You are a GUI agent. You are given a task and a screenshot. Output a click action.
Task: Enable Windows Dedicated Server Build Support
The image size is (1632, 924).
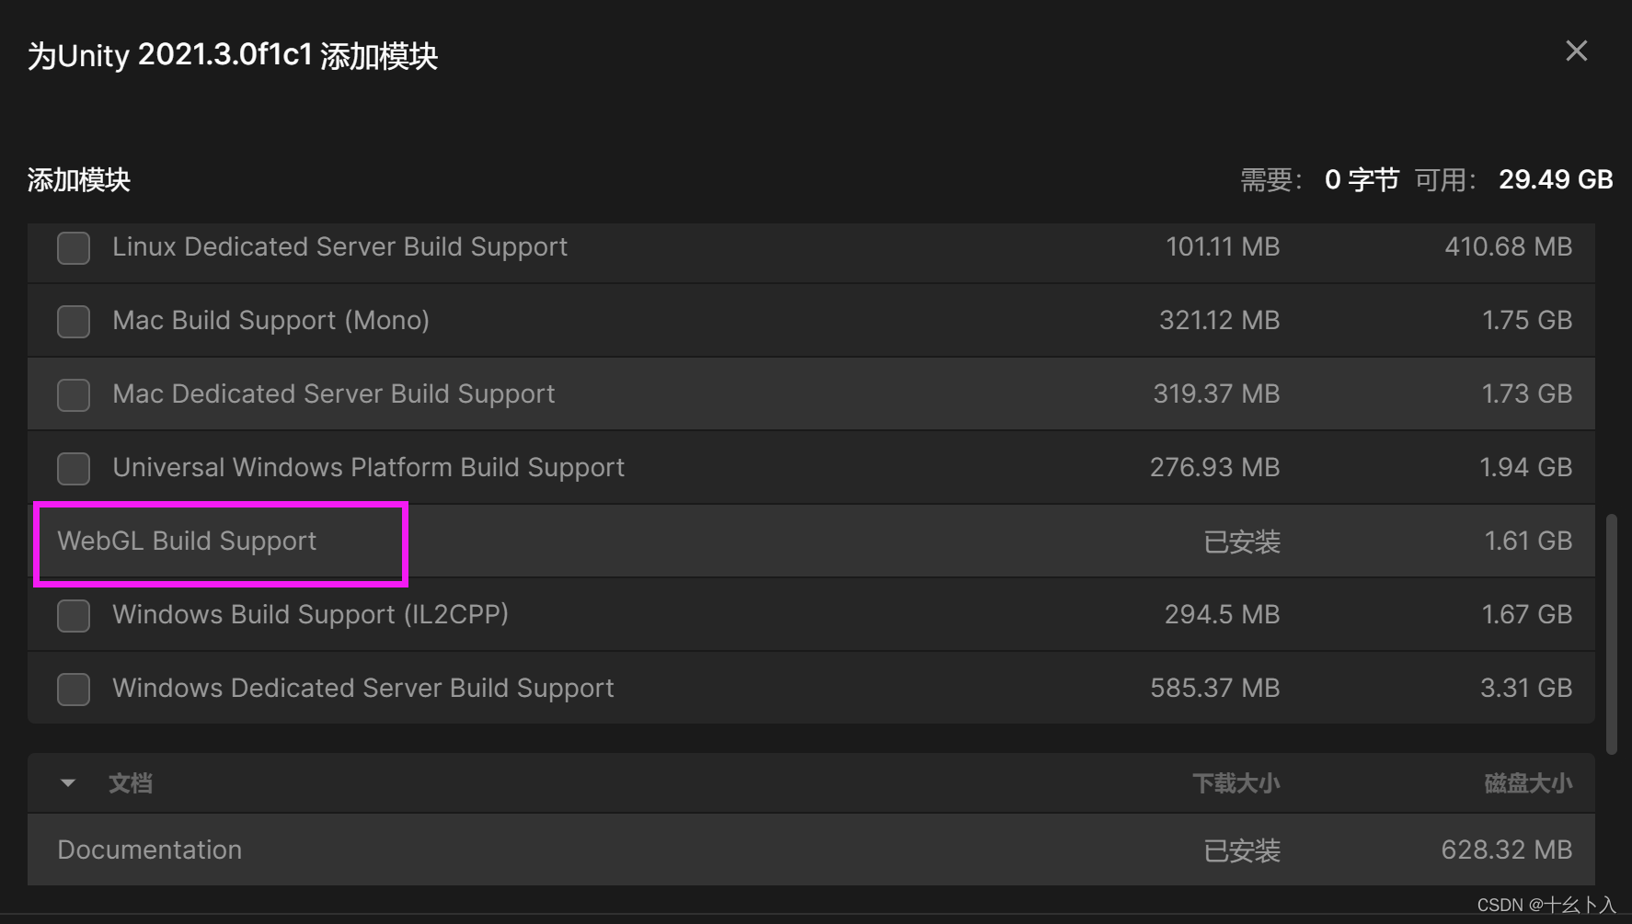pyautogui.click(x=74, y=689)
